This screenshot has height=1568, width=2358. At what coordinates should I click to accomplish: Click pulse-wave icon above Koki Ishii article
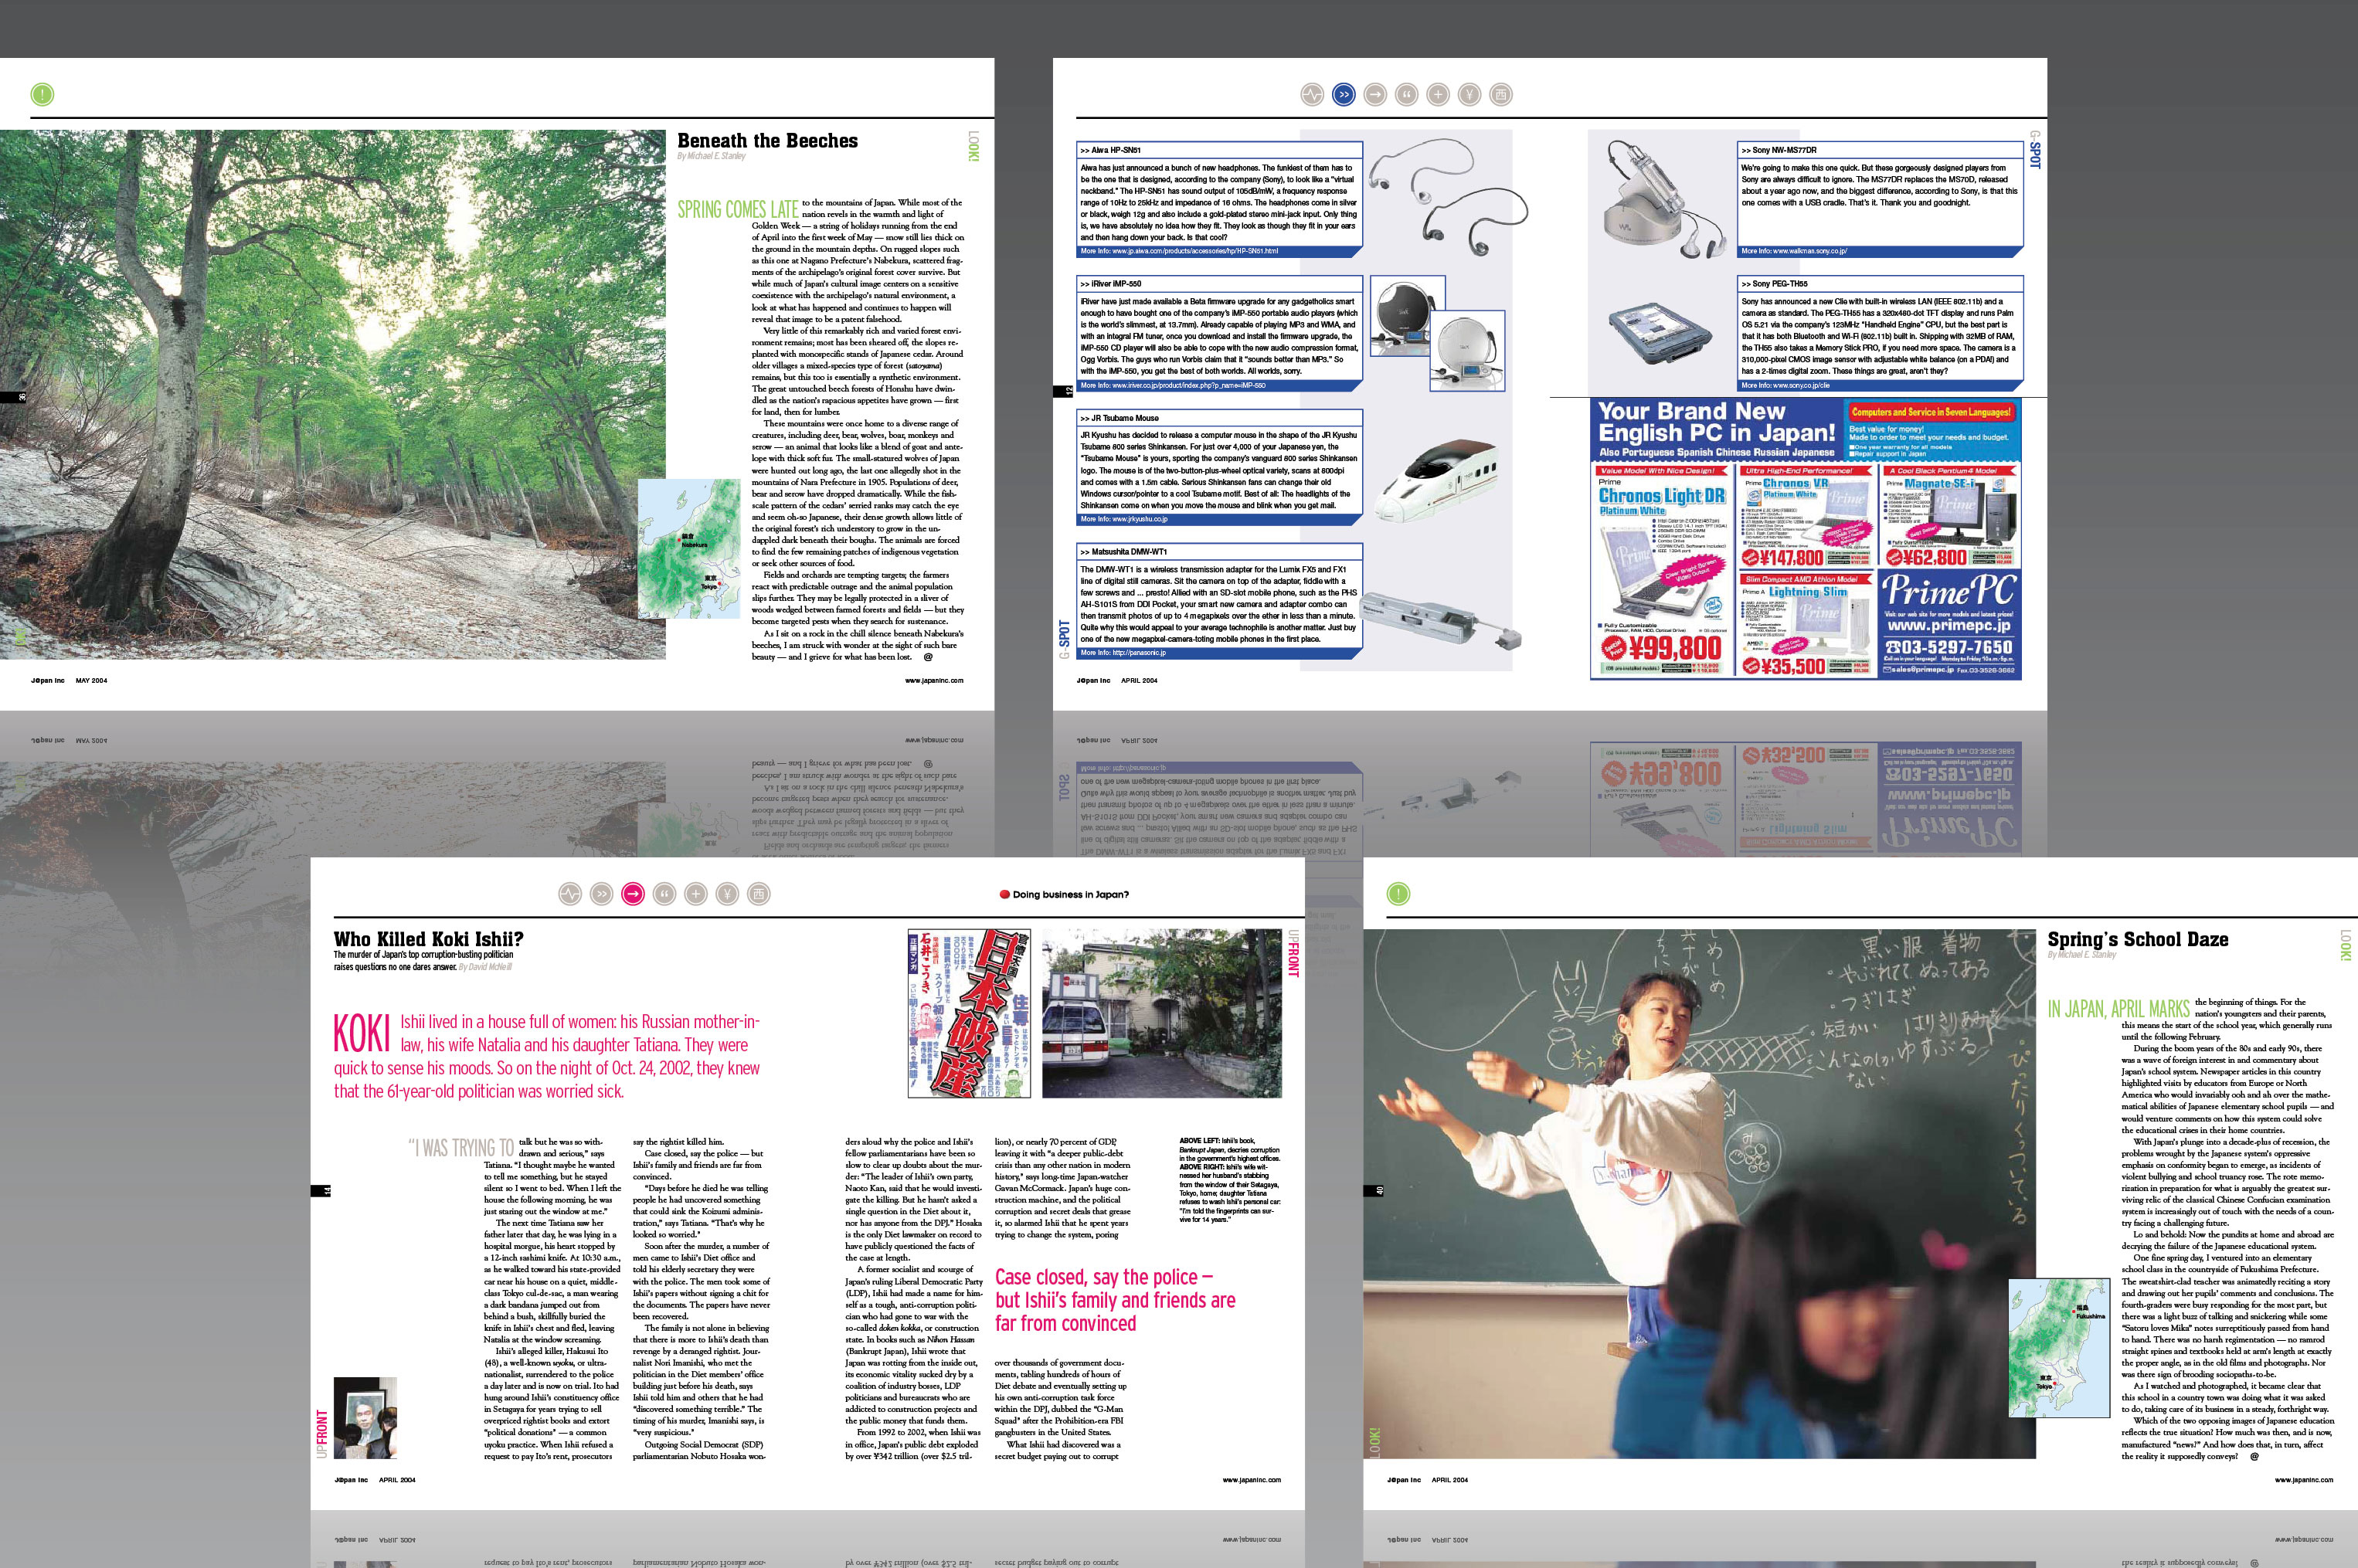coord(570,894)
